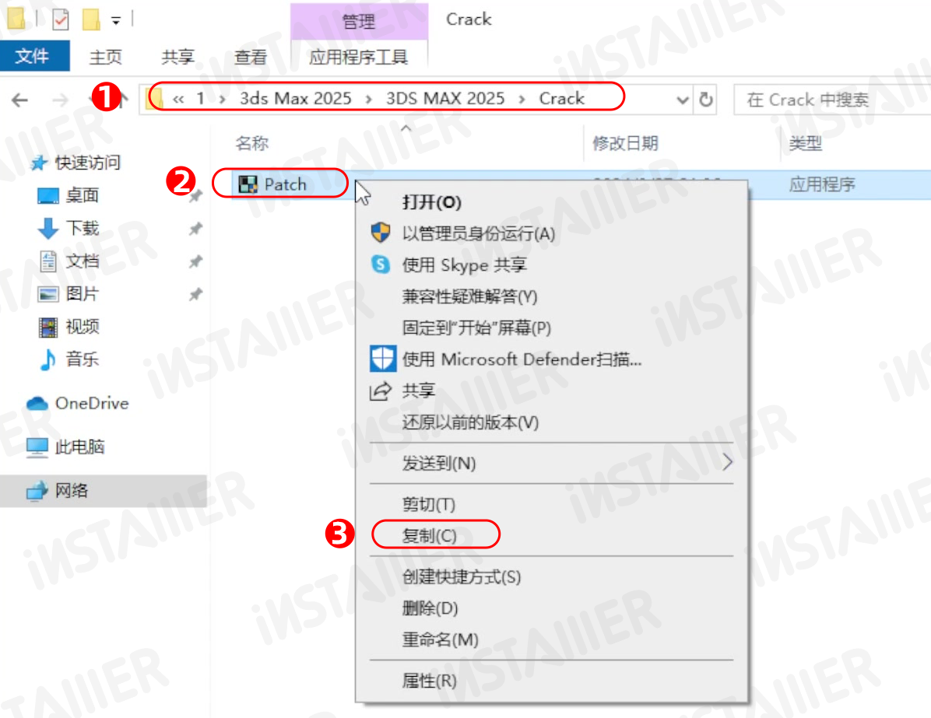Sort by the Name (名称) column header

pyautogui.click(x=251, y=143)
